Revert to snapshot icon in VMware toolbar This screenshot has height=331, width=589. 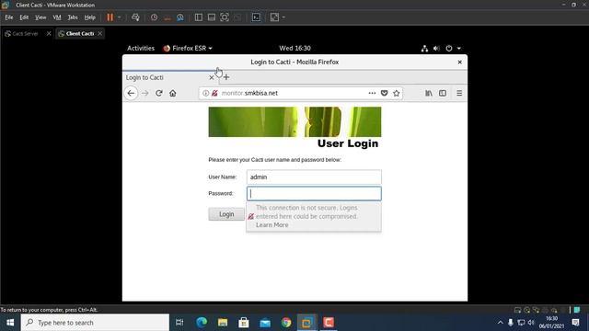click(167, 17)
